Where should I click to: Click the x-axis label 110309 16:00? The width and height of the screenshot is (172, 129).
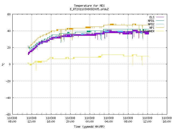tap(167, 120)
